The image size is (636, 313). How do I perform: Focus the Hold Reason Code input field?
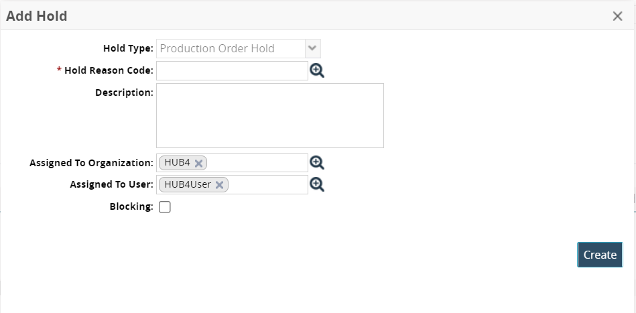tap(232, 70)
